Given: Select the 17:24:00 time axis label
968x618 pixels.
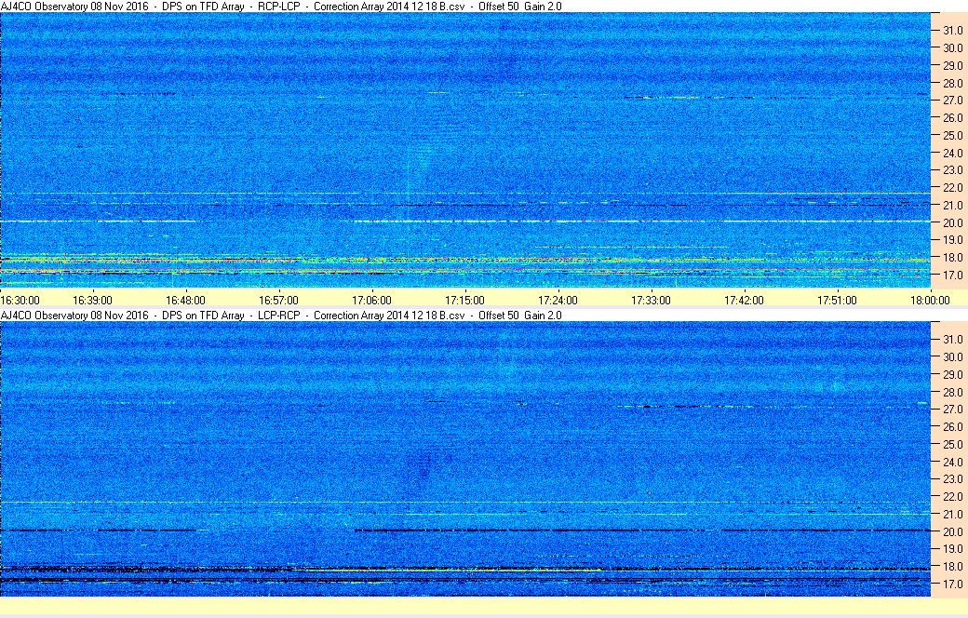Looking at the screenshot, I should pos(558,300).
